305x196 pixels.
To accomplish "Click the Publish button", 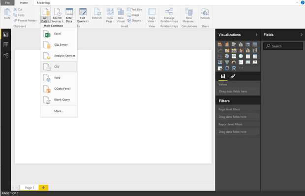I will [205, 14].
